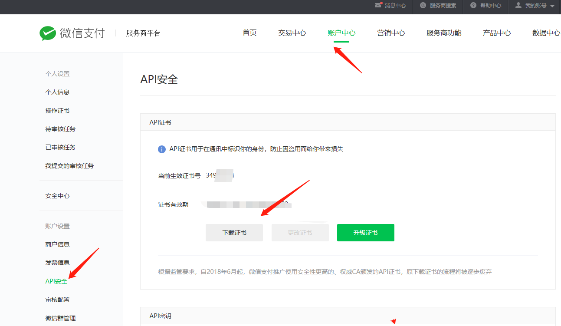561x326 pixels.
Task: Click the 服务商搜索 search icon
Action: (x=423, y=6)
